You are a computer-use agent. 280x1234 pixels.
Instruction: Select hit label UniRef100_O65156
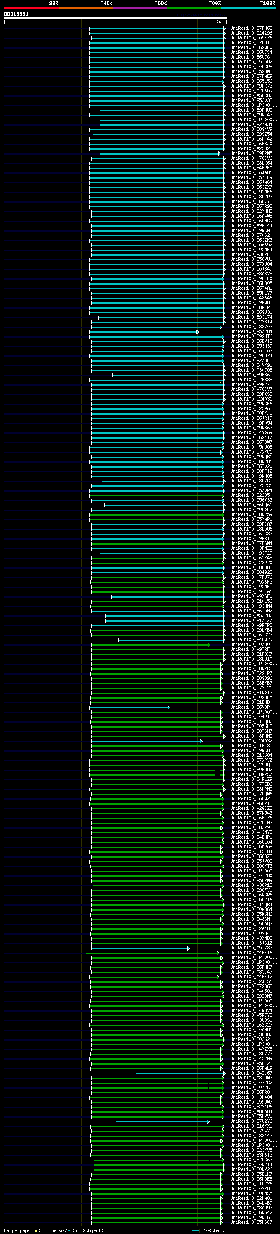[251, 81]
